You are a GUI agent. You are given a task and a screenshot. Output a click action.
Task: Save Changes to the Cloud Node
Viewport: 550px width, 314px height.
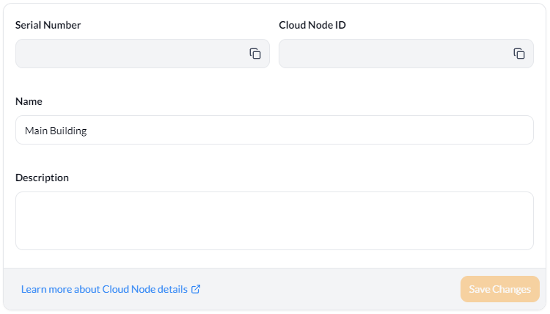coord(500,289)
